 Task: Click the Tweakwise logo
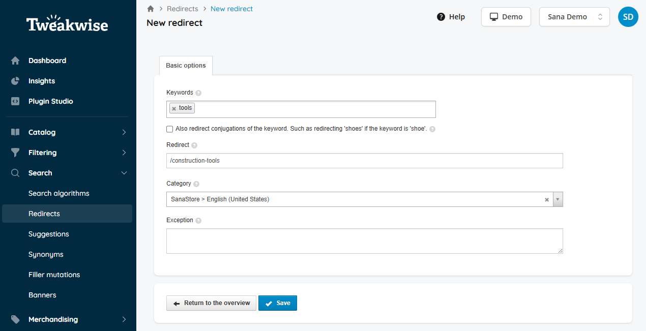(x=67, y=24)
